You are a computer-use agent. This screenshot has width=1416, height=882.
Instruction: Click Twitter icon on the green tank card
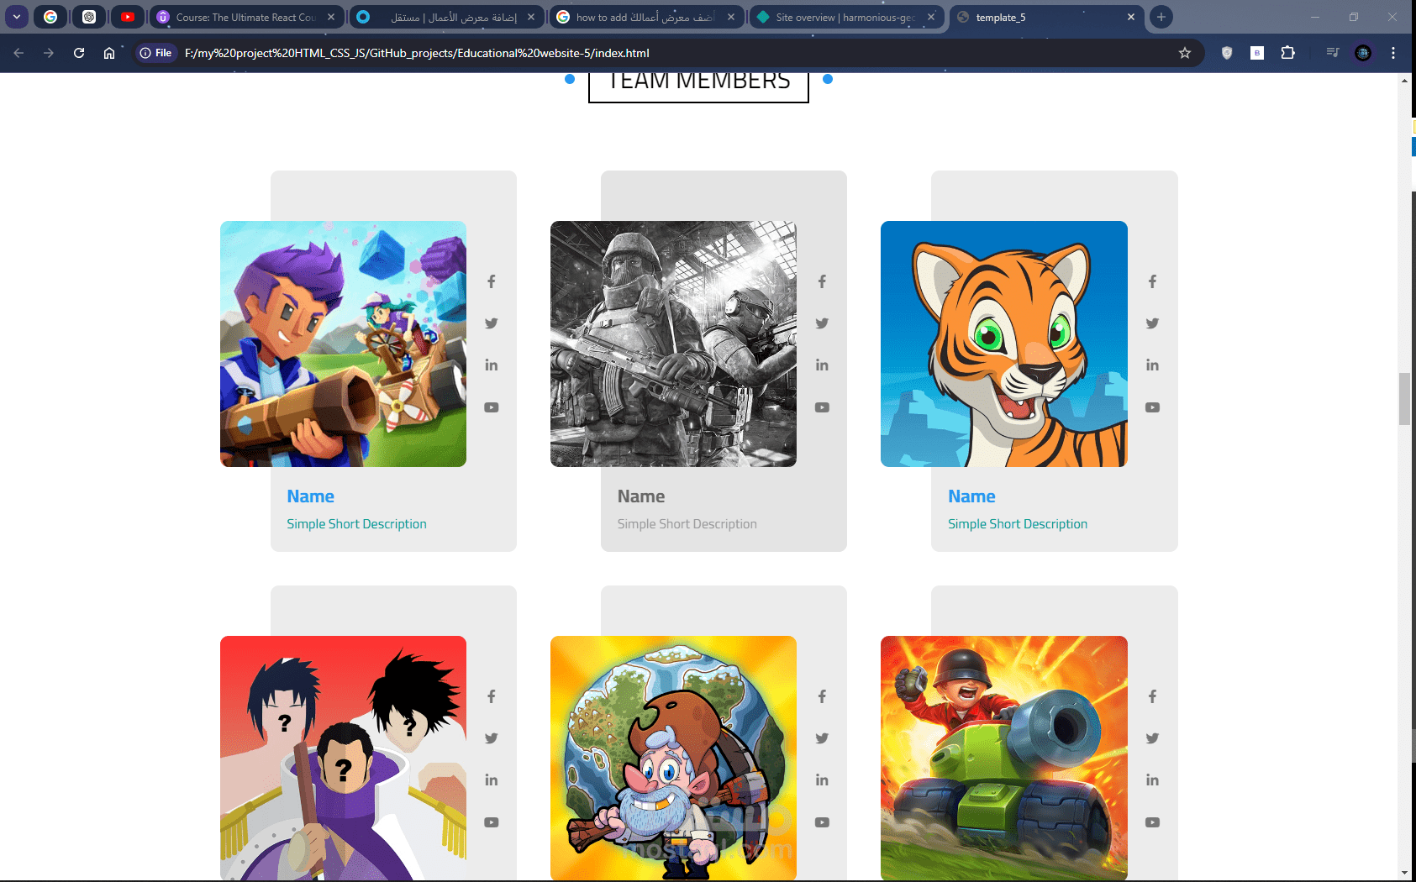coord(1152,738)
